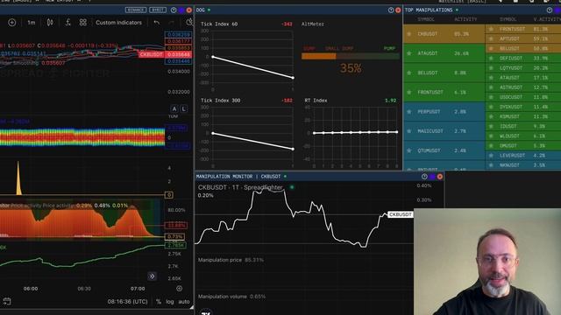Favorite PERPUSDT star in activity list
561x315 pixels.
(x=409, y=112)
